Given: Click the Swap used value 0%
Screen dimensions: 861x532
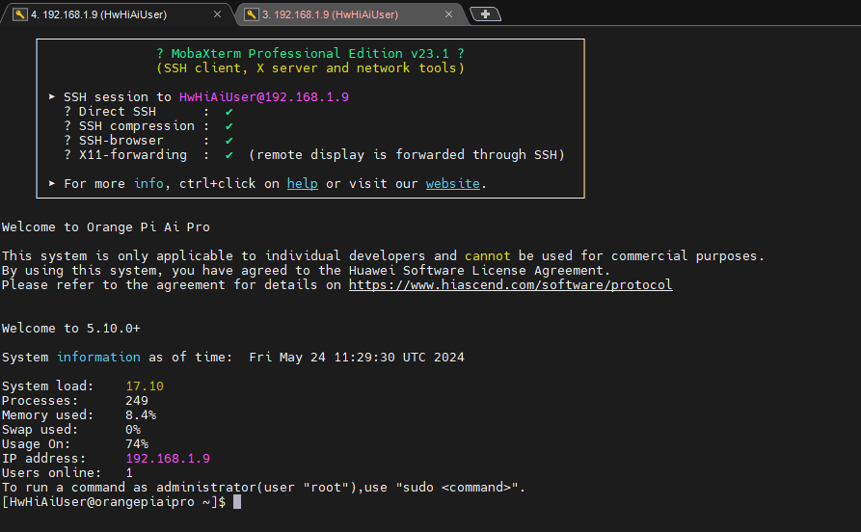Looking at the screenshot, I should 133,429.
